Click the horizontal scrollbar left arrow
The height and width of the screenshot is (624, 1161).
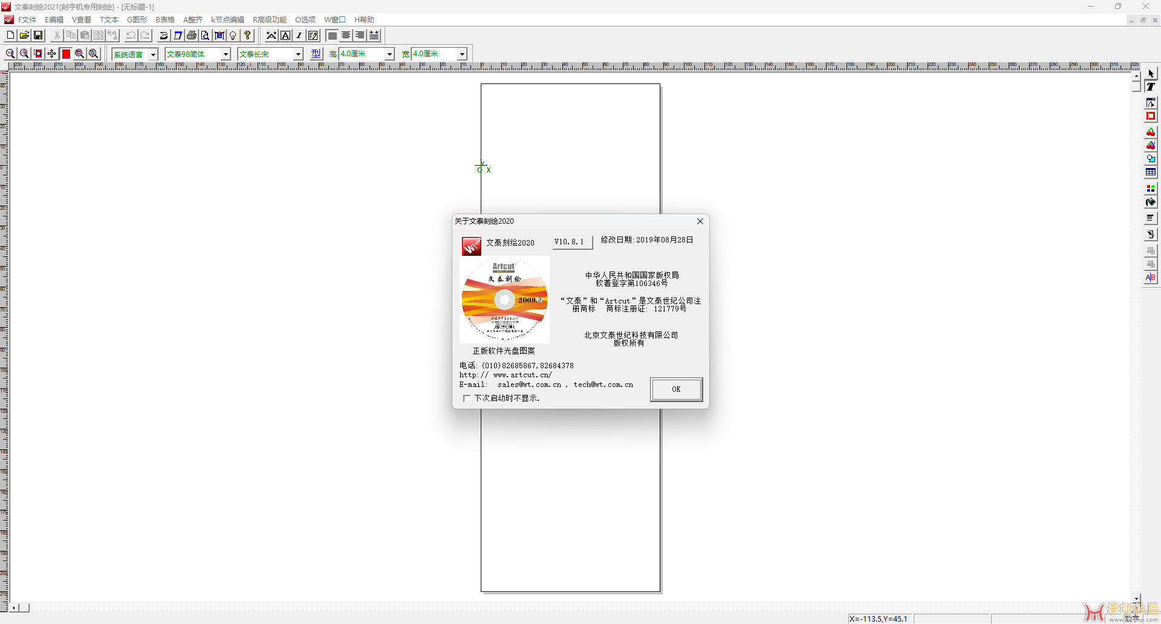[x=15, y=608]
